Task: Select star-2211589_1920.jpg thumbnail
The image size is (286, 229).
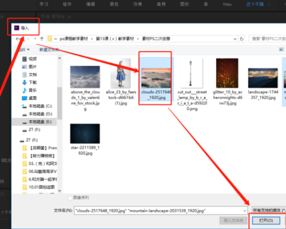Action: (x=85, y=133)
